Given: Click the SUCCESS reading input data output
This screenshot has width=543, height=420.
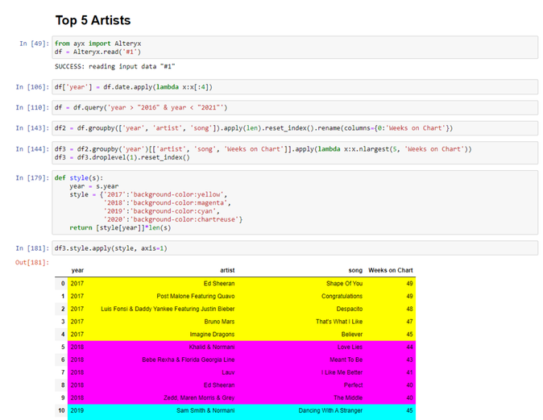Looking at the screenshot, I should click(x=115, y=66).
